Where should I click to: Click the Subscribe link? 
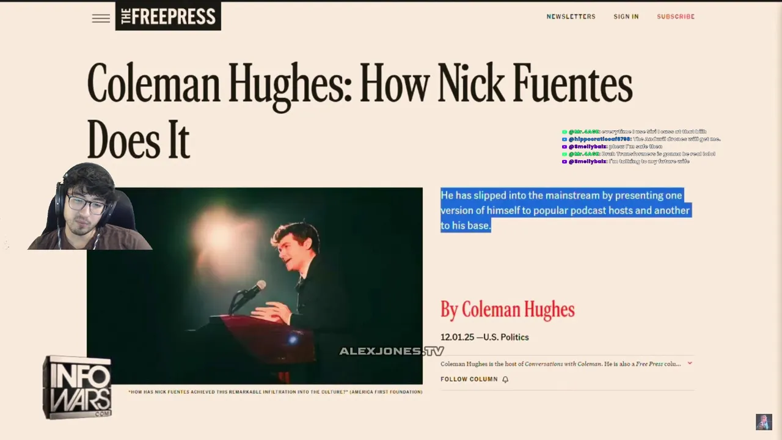coord(676,16)
